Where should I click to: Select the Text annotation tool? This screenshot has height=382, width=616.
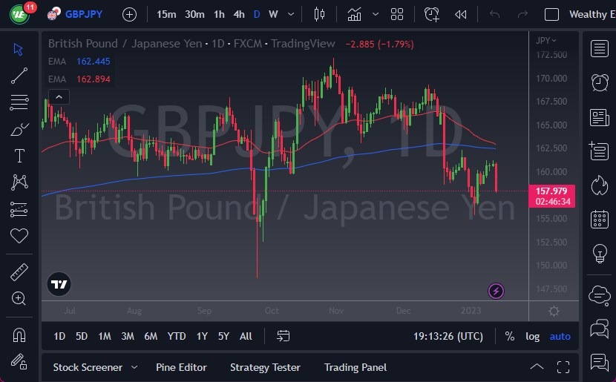tap(19, 156)
